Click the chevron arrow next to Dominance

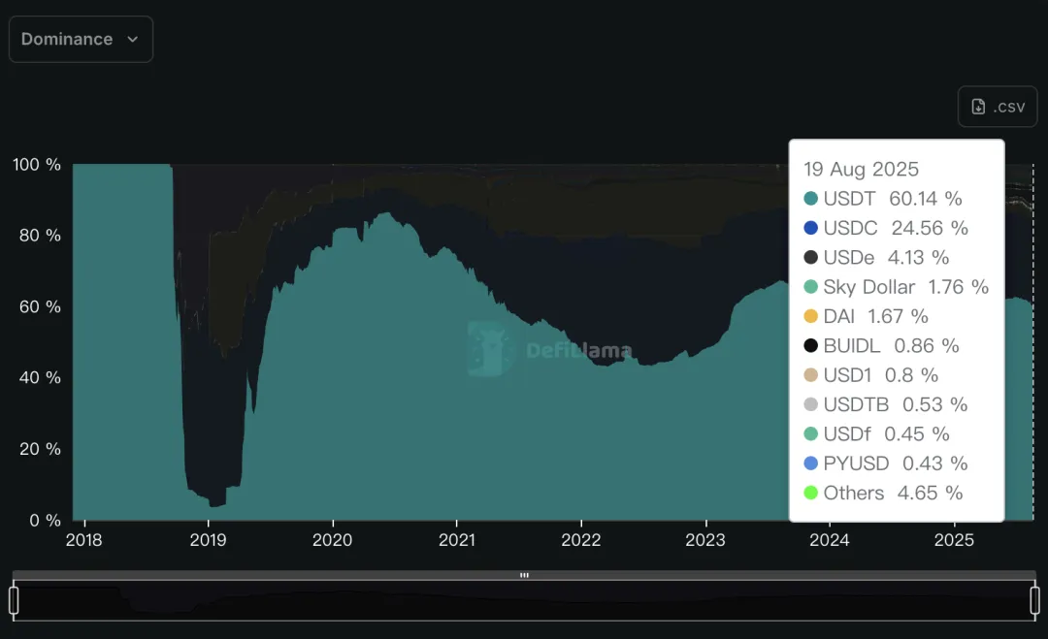coord(133,40)
